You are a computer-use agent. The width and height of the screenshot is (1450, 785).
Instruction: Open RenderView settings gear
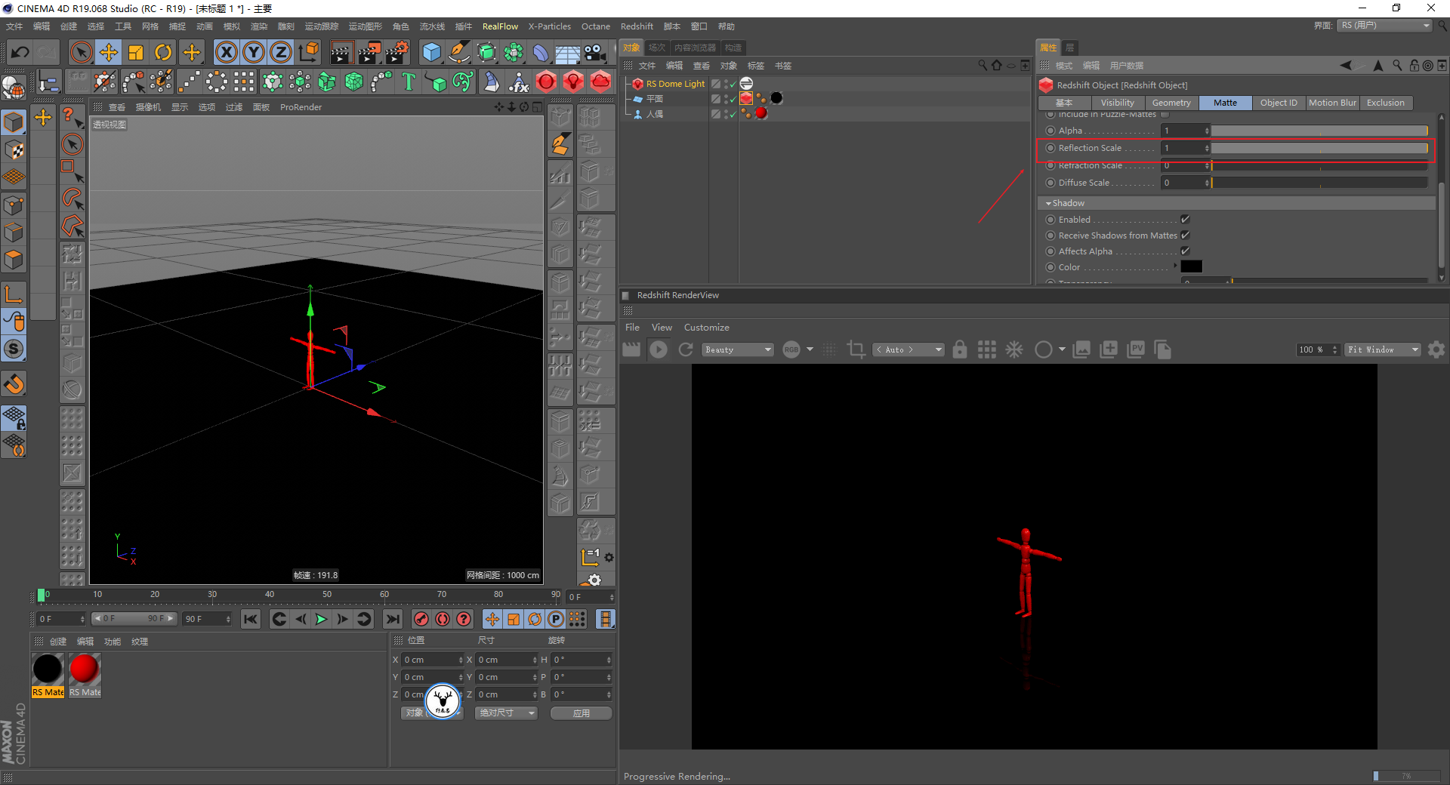(x=1436, y=349)
